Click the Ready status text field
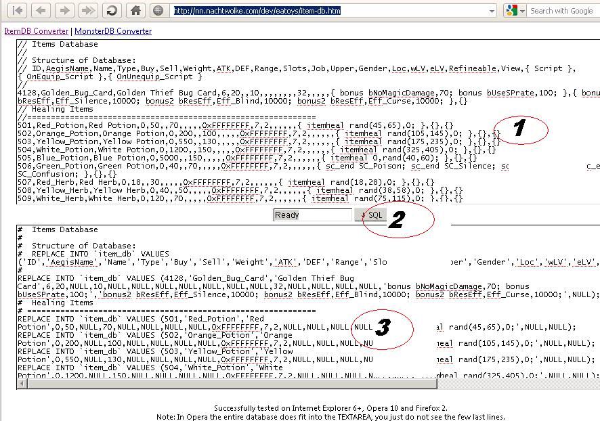 coord(312,215)
